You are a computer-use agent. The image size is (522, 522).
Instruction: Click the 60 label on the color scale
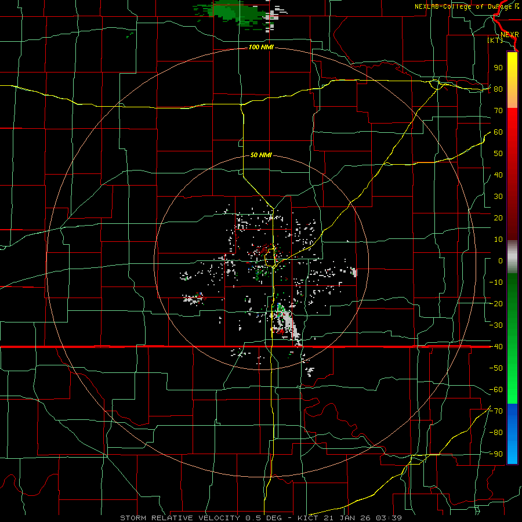(498, 132)
